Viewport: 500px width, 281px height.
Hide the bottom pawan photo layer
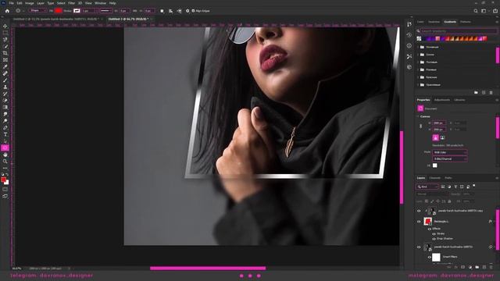[x=419, y=247]
